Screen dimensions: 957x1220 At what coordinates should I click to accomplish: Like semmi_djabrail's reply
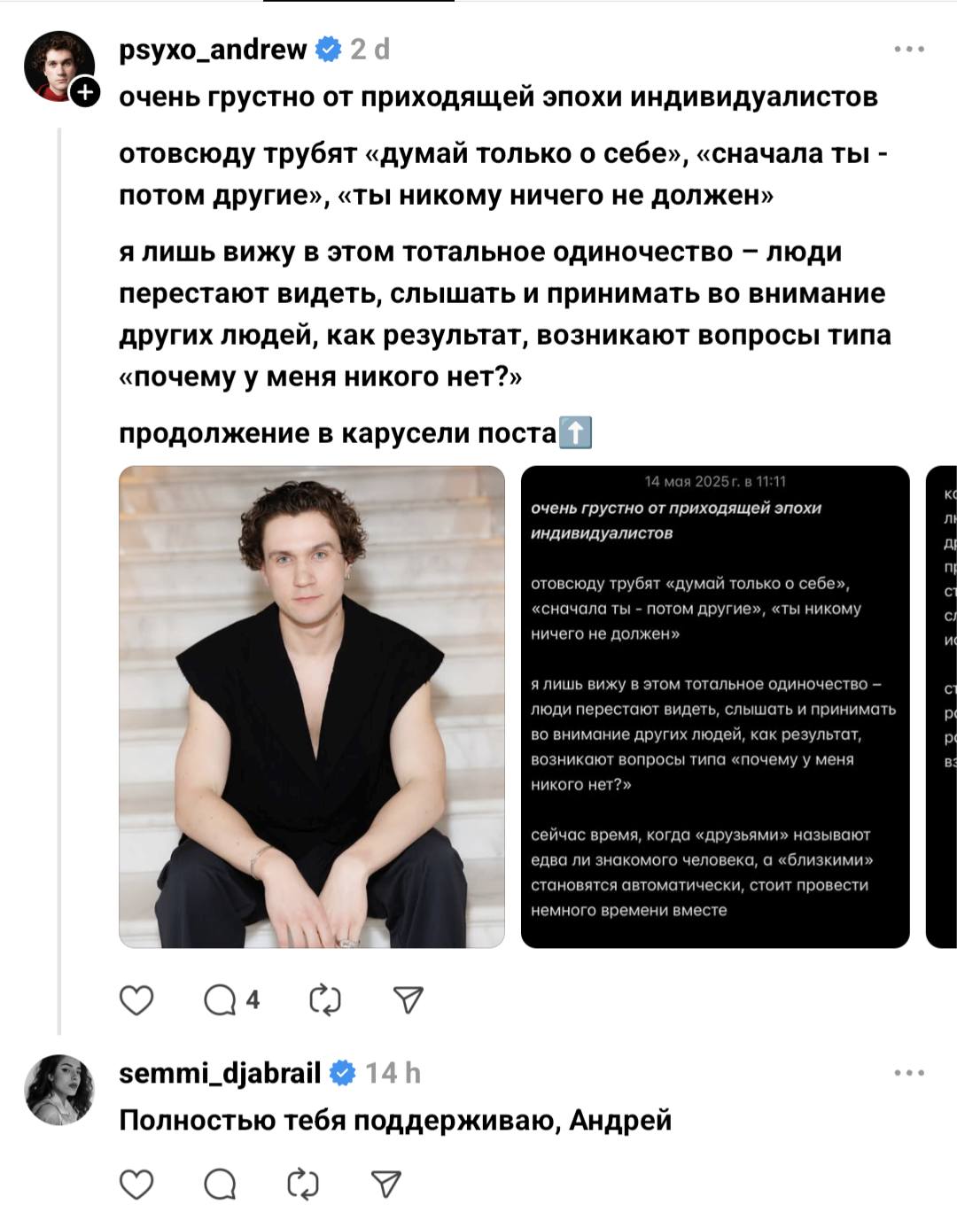click(136, 1185)
